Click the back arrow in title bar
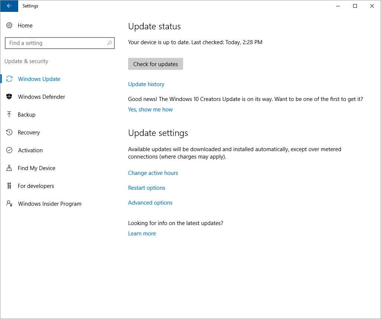 click(9, 6)
